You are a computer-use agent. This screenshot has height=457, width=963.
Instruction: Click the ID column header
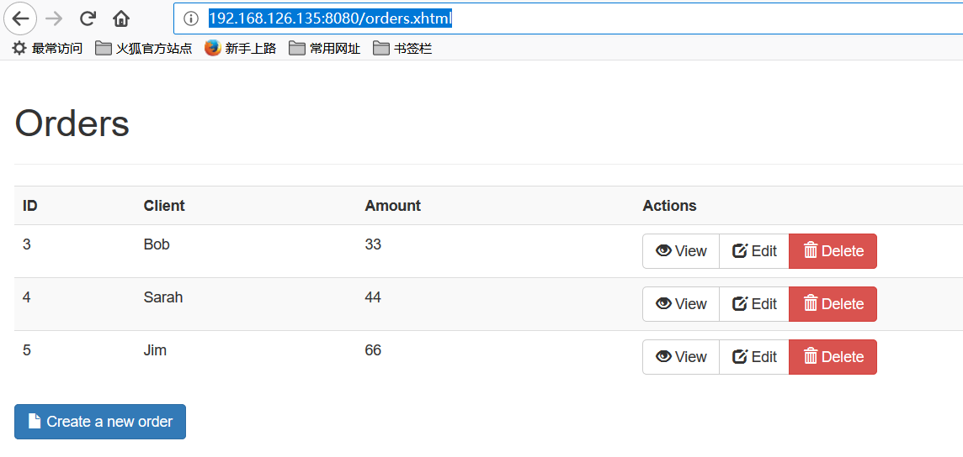tap(30, 206)
